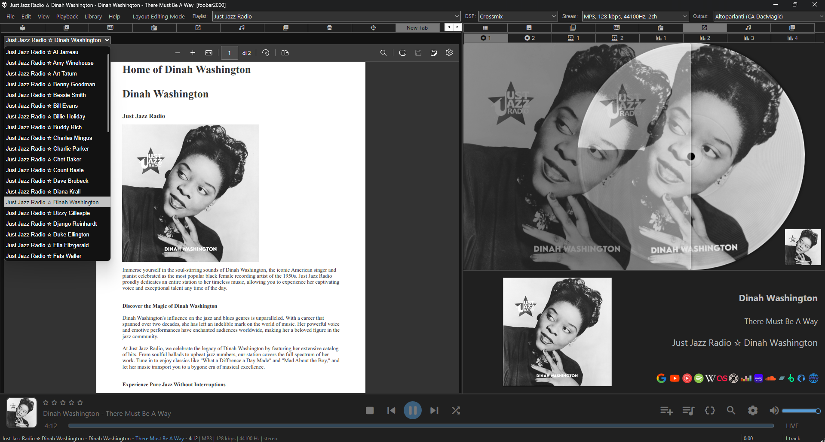This screenshot has width=825, height=442.
Task: Open Discogs vinyl icon link
Action: pyautogui.click(x=733, y=378)
